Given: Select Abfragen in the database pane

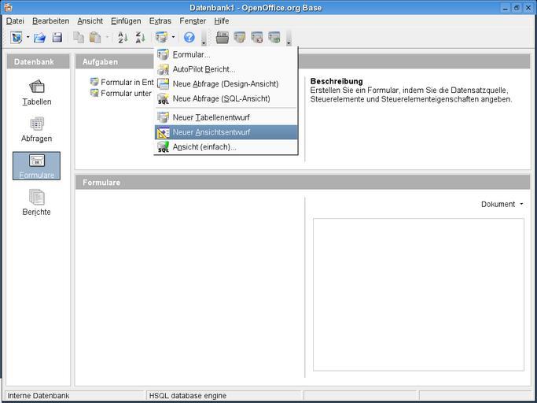Looking at the screenshot, I should point(36,129).
